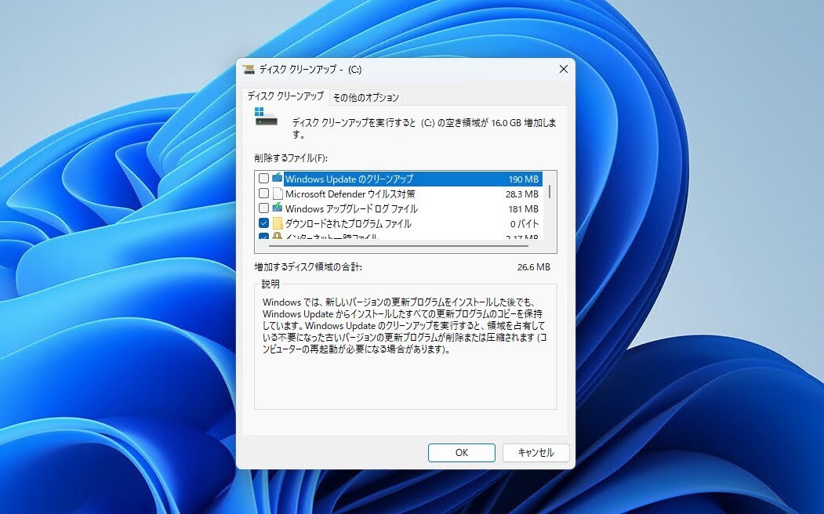Confirm with the OK button
Screen dimensions: 824x514
[x=462, y=453]
